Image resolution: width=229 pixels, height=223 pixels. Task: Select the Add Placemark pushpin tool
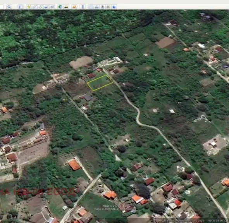pos(29,7)
